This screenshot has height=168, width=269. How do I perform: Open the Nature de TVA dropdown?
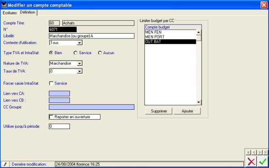point(79,64)
